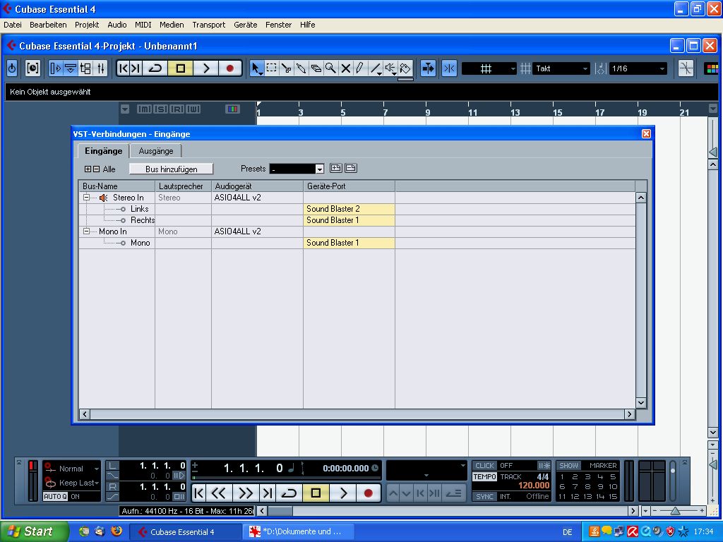Toggle CLICK metronome in transport panel
The width and height of the screenshot is (723, 542).
[x=484, y=466]
